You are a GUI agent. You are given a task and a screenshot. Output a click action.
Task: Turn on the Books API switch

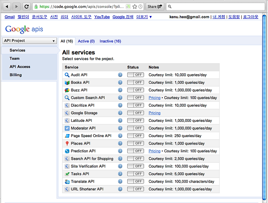(135, 82)
